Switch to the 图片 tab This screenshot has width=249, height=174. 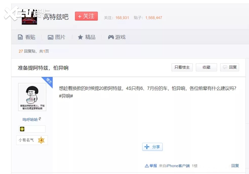pos(56,37)
